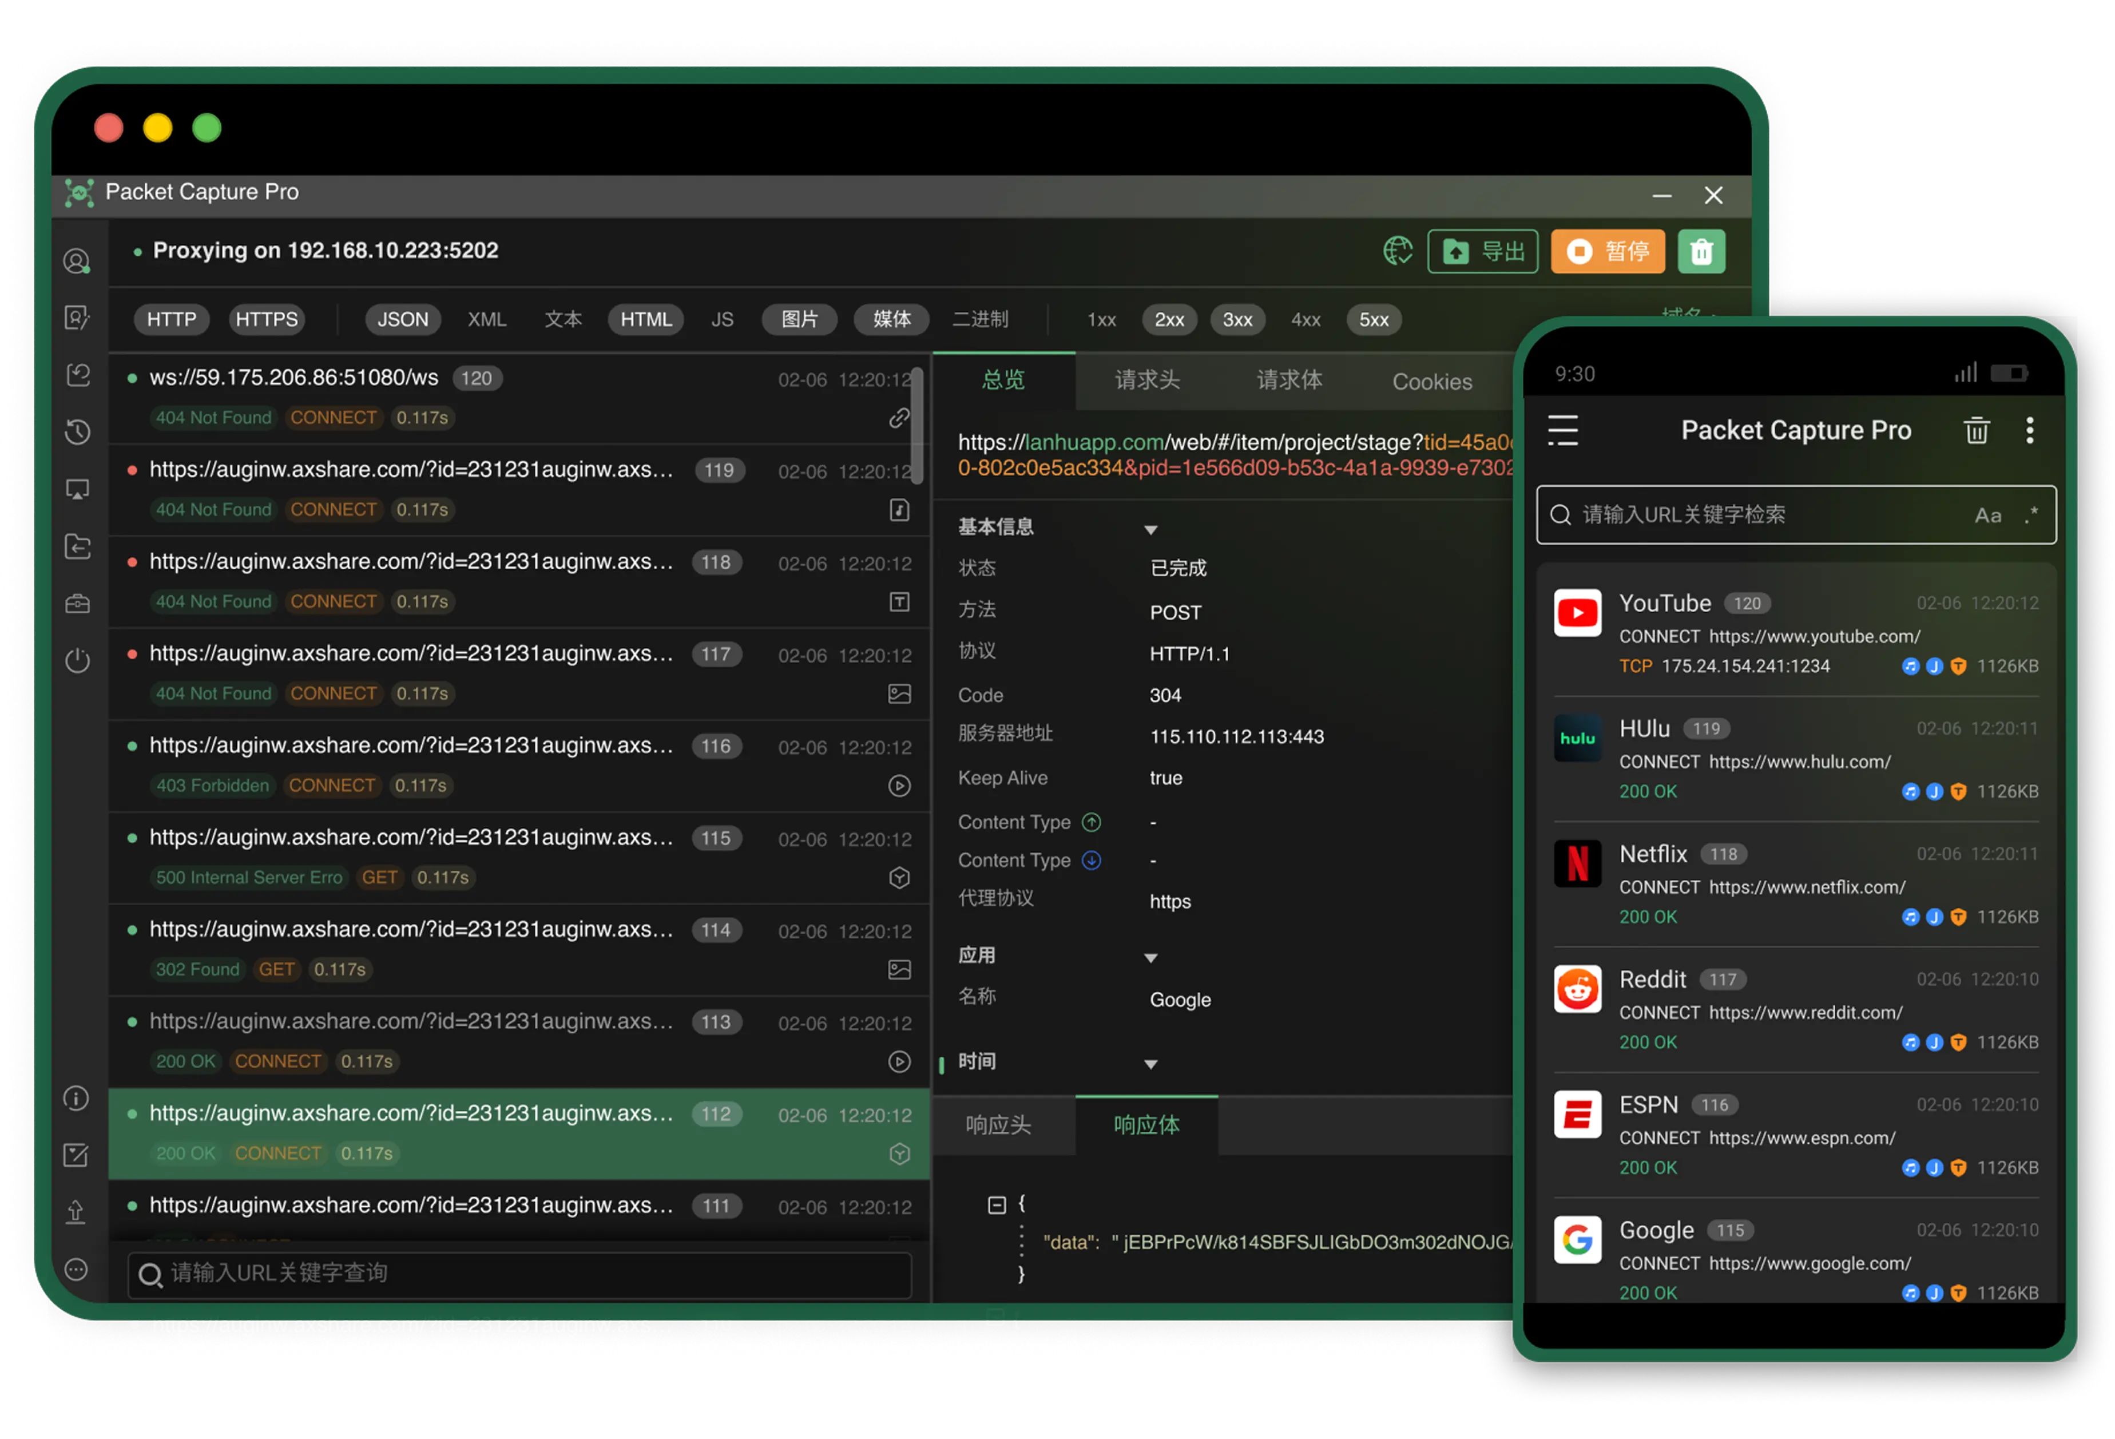Screen dimensions: 2115x1439
Task: Focus the phone app URL search field
Action: pos(1796,516)
